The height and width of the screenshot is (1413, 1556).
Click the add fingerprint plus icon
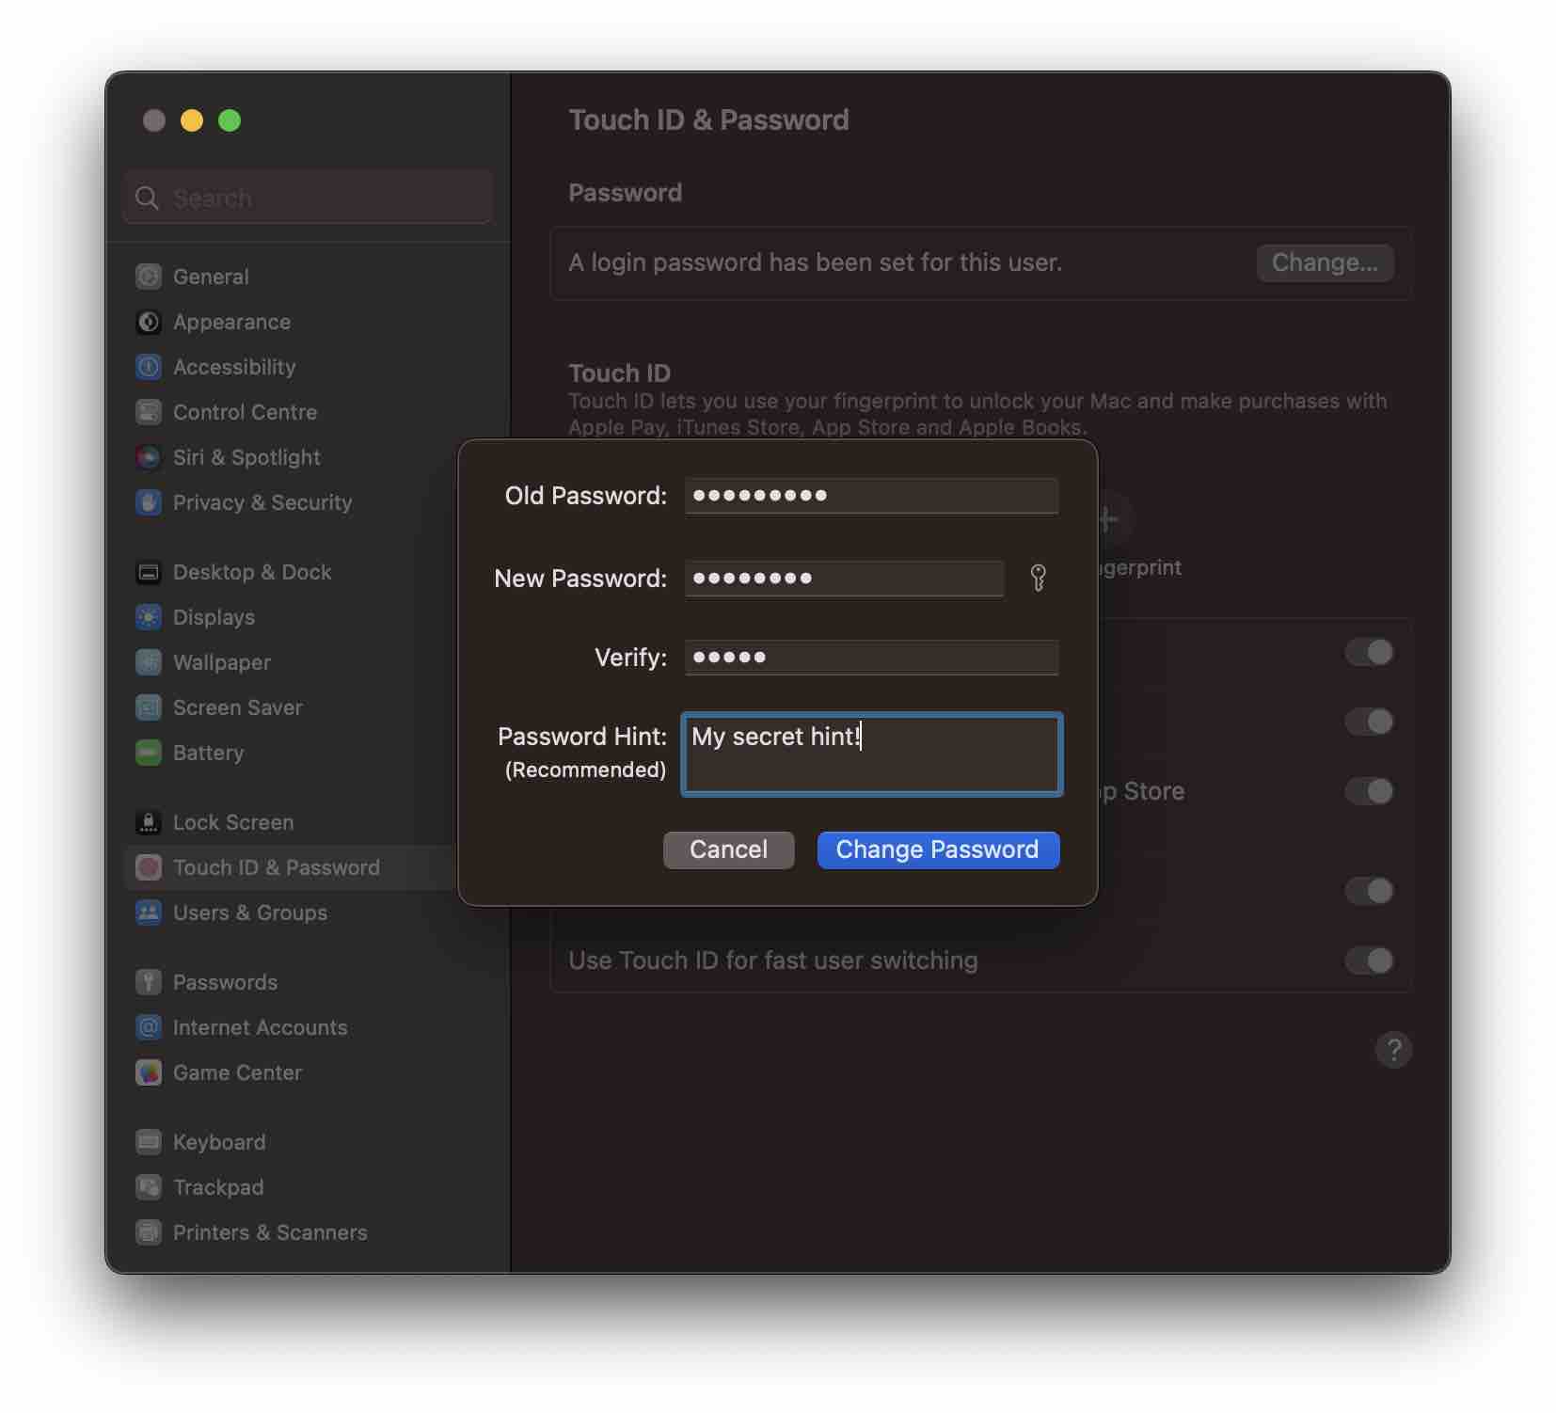1106,519
